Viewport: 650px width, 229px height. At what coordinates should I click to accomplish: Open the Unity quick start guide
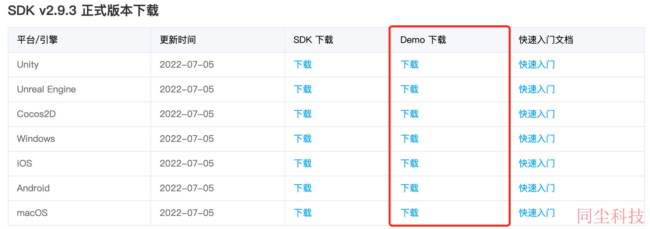(x=537, y=64)
